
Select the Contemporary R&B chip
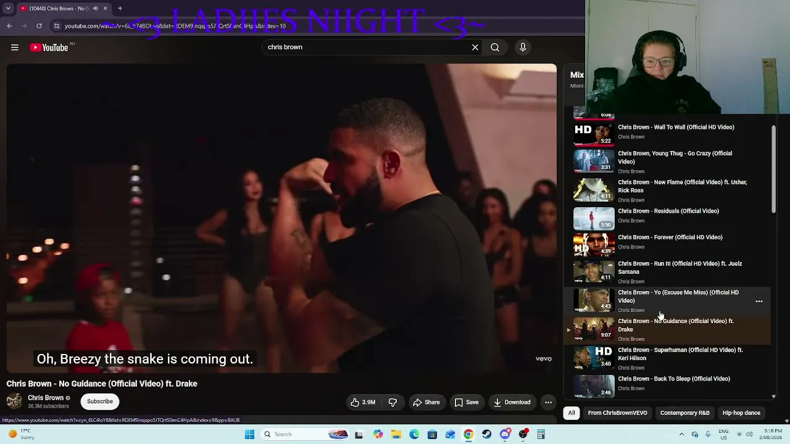[684, 413]
